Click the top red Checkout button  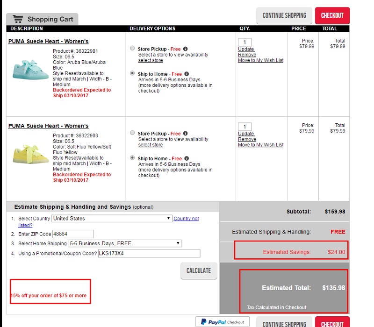point(332,15)
